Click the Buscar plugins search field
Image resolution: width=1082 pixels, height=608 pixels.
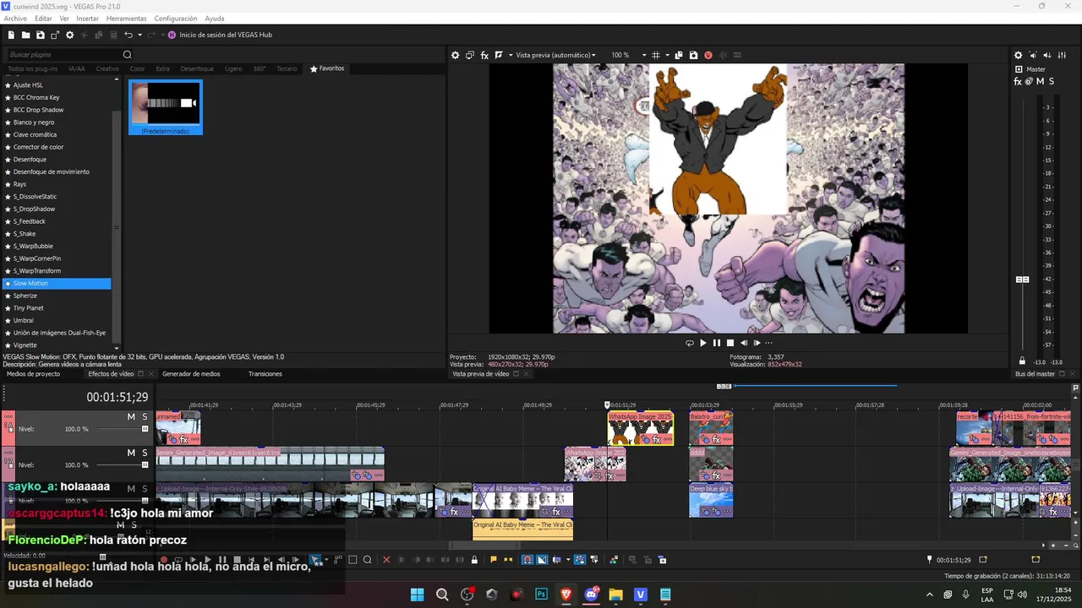coord(63,55)
